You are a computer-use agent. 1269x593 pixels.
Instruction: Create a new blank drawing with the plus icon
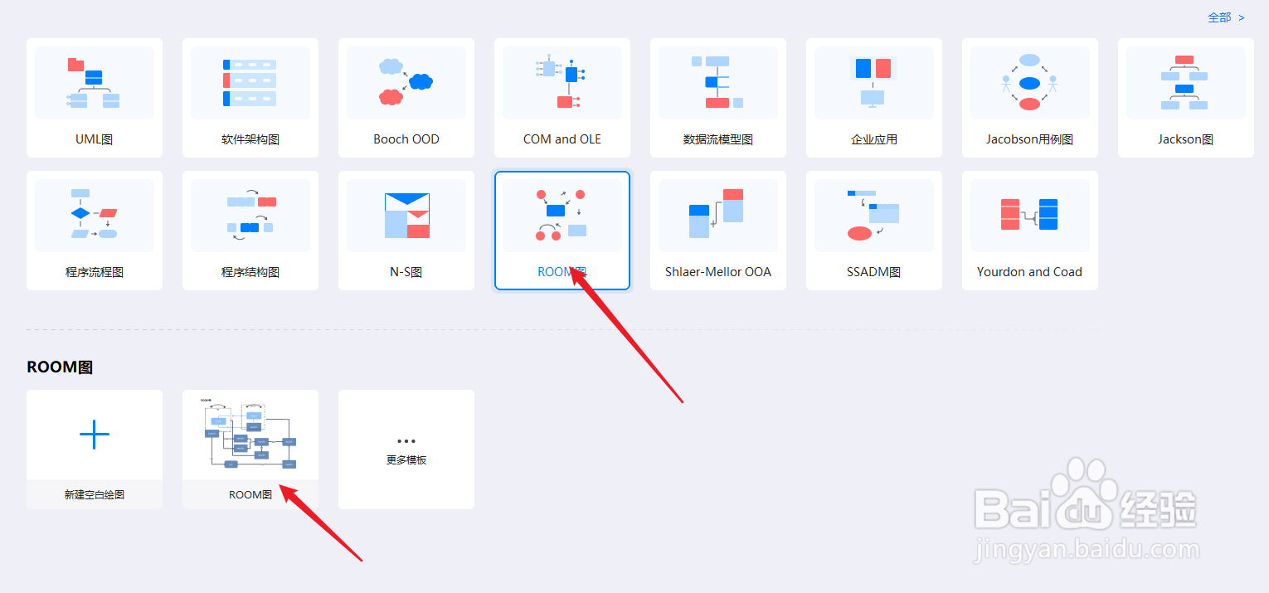[x=94, y=433]
